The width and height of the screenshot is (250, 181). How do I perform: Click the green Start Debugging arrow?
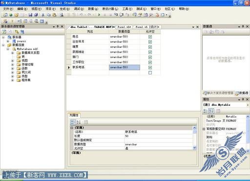tap(99, 15)
